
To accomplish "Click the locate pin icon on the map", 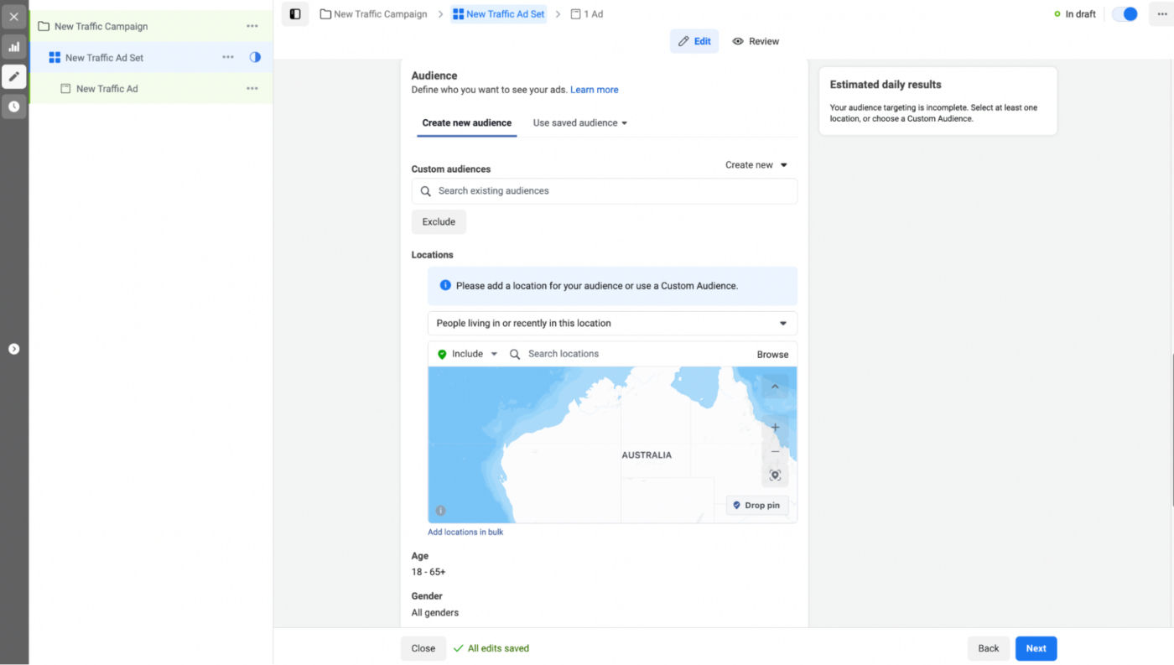I will (x=774, y=475).
